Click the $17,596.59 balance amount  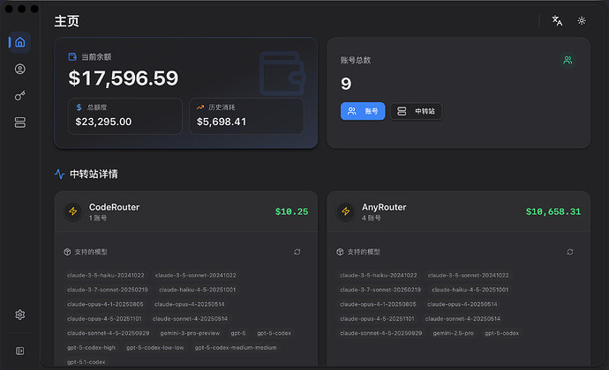click(123, 78)
